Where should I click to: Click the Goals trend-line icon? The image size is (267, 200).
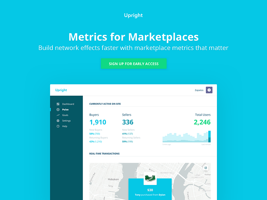[x=58, y=115]
